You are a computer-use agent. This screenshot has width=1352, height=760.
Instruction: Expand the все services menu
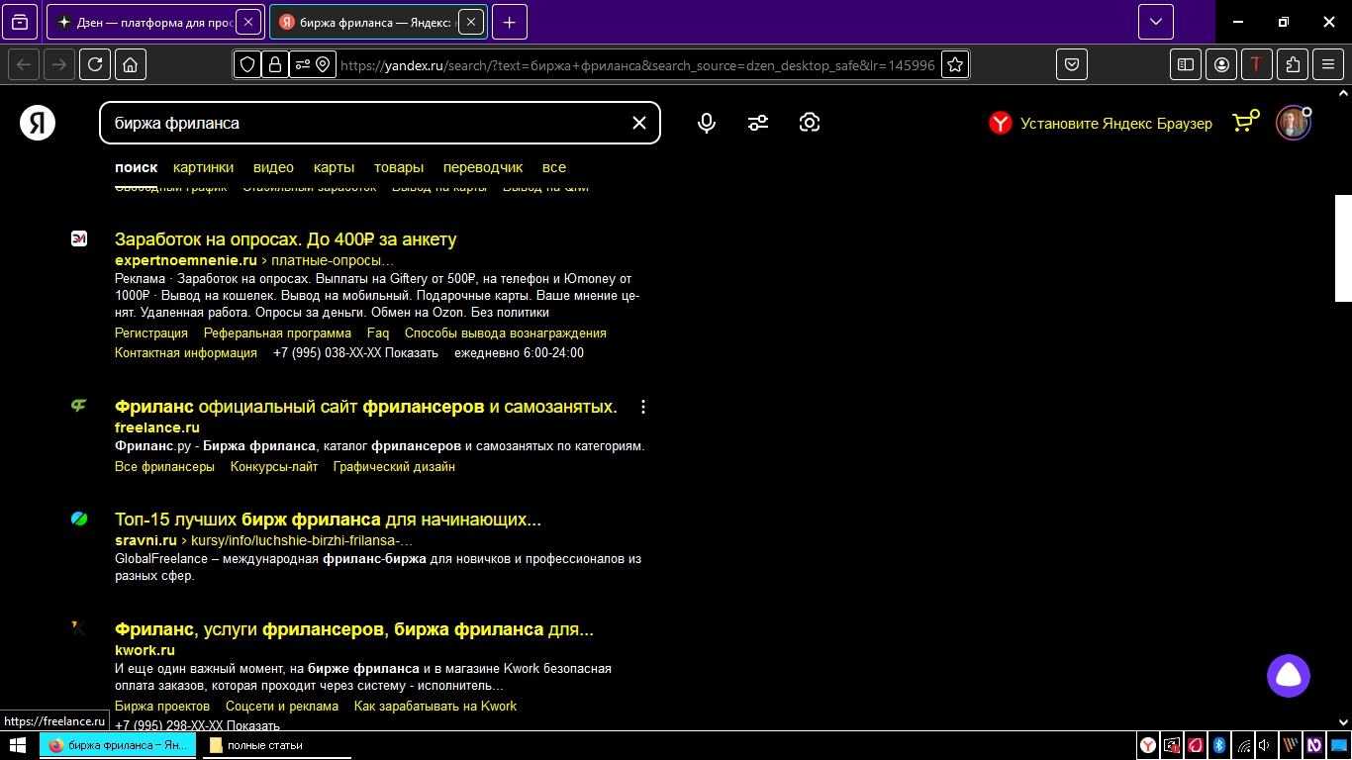click(x=554, y=167)
